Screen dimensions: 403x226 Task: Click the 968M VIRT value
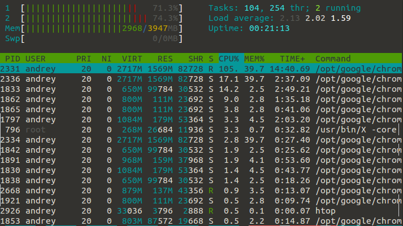[132, 160]
